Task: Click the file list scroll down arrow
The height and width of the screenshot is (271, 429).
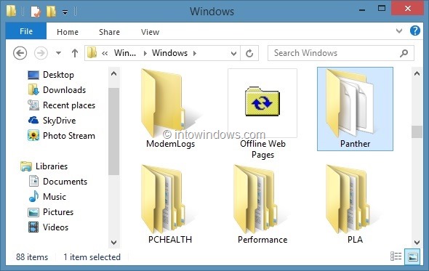Action: click(x=417, y=242)
